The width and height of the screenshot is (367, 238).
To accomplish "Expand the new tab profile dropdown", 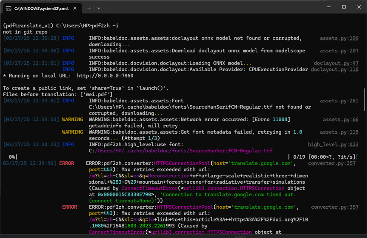I will (x=99, y=8).
